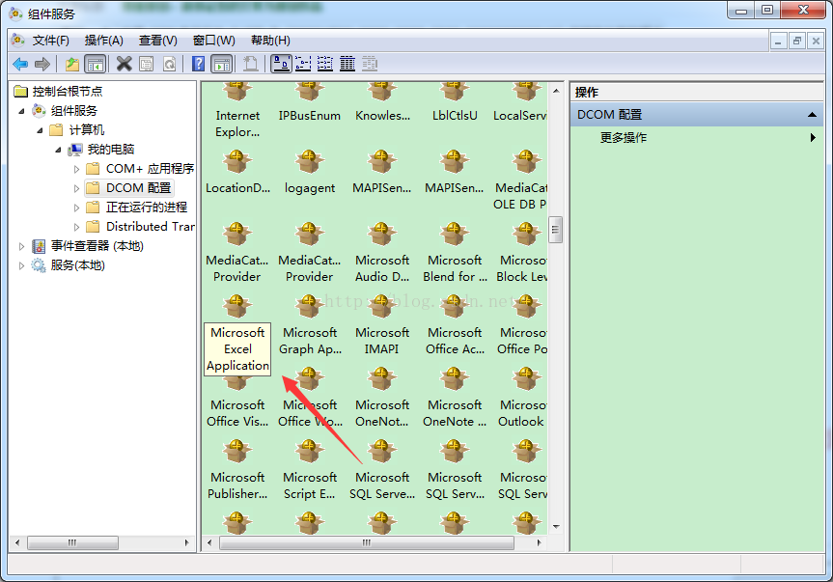Screen dimensions: 833x582
Task: Select DCOM 配置 in the tree
Action: [129, 188]
